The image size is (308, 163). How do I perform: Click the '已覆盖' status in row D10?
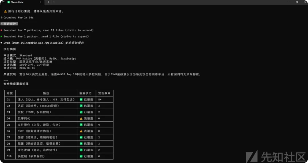point(89,156)
